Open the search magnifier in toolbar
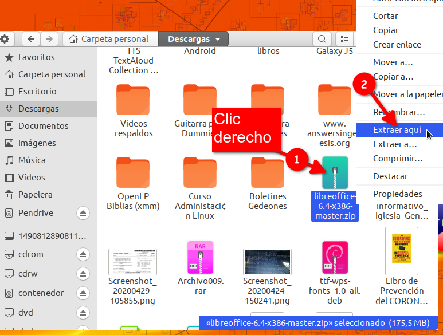Viewport: 443px width, 335px height. point(322,39)
